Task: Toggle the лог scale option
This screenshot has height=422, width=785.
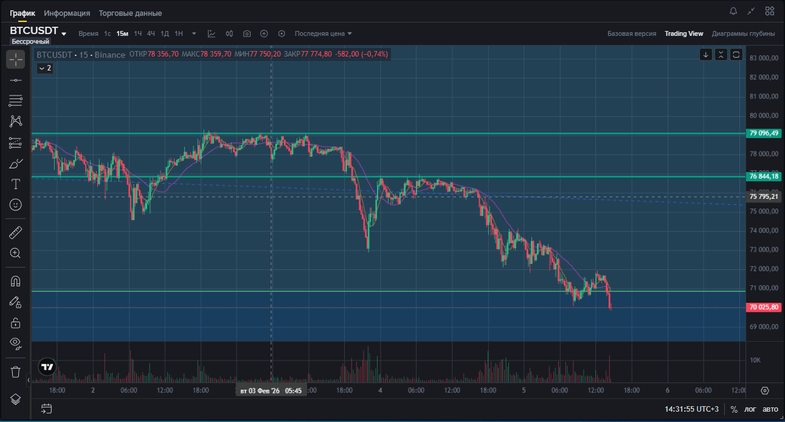Action: pos(750,409)
